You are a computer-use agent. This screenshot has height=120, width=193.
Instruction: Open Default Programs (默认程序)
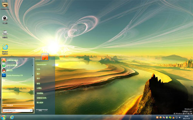[x=40, y=103]
